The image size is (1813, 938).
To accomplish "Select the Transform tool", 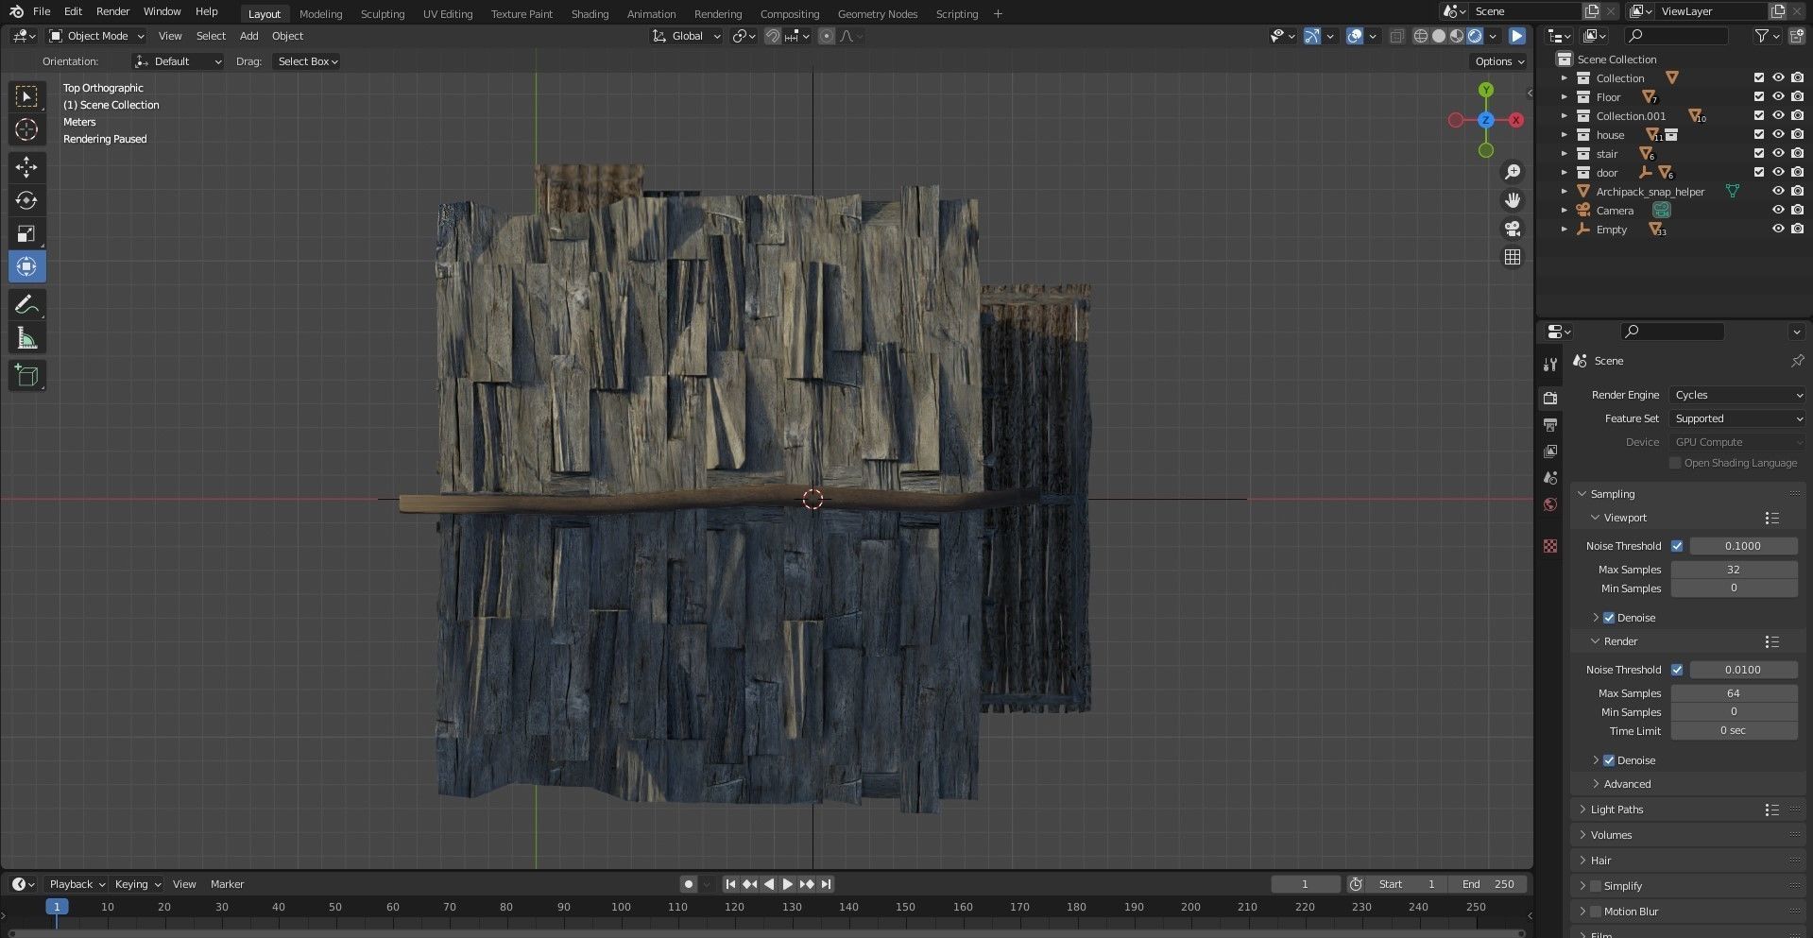I will [x=26, y=266].
